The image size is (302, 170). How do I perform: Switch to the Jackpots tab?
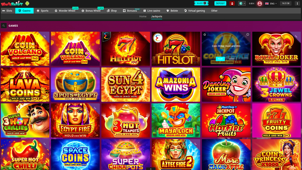[157, 17]
